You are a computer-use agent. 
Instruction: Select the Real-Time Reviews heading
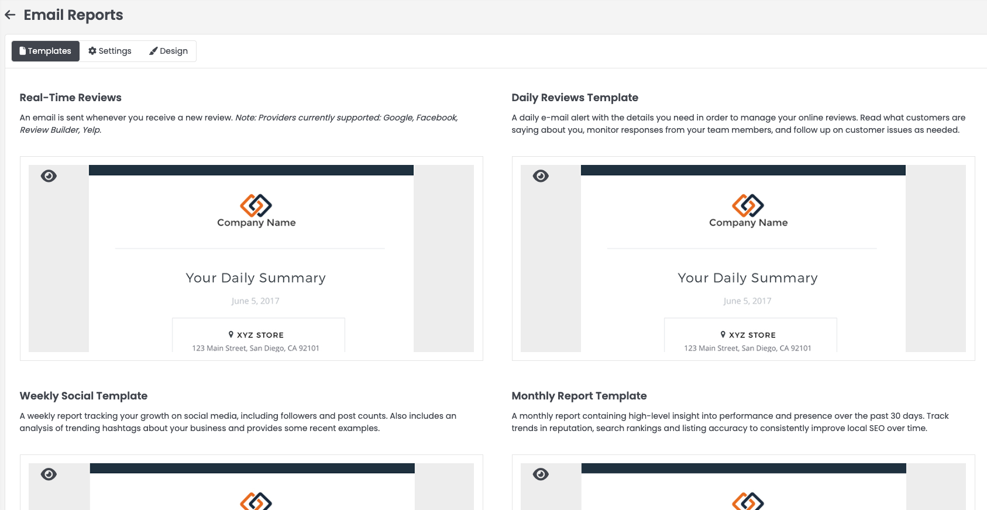(71, 98)
